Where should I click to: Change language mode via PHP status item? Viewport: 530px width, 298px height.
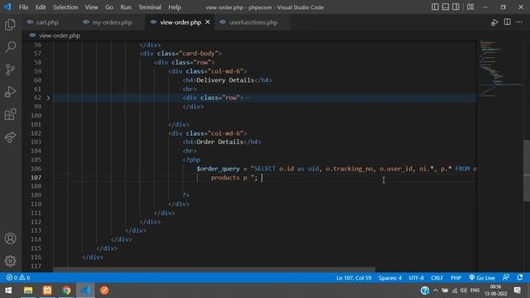pos(455,278)
